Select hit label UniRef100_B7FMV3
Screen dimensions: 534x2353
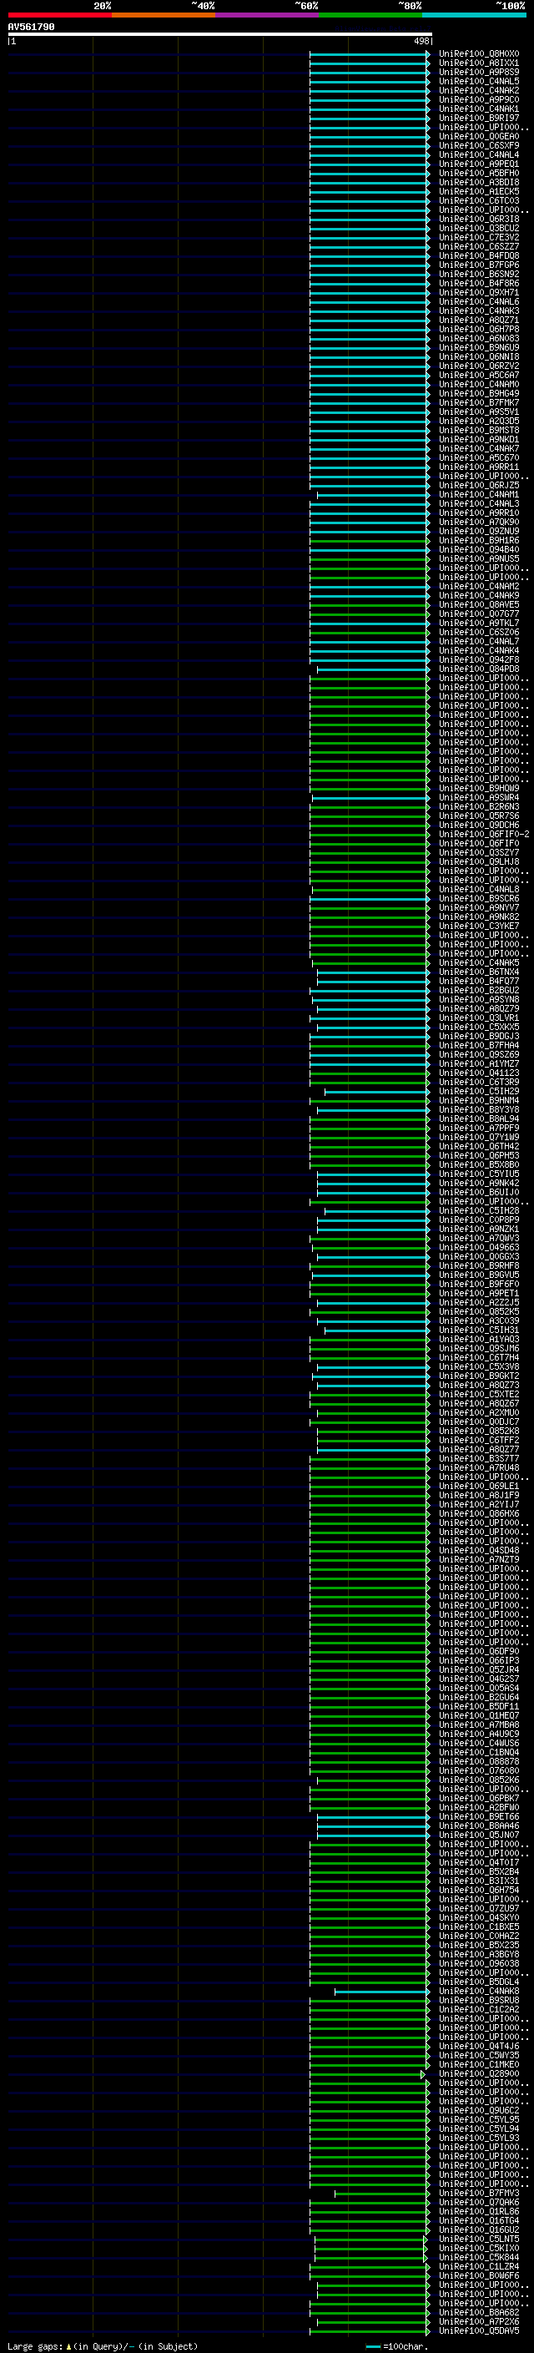coord(478,2192)
